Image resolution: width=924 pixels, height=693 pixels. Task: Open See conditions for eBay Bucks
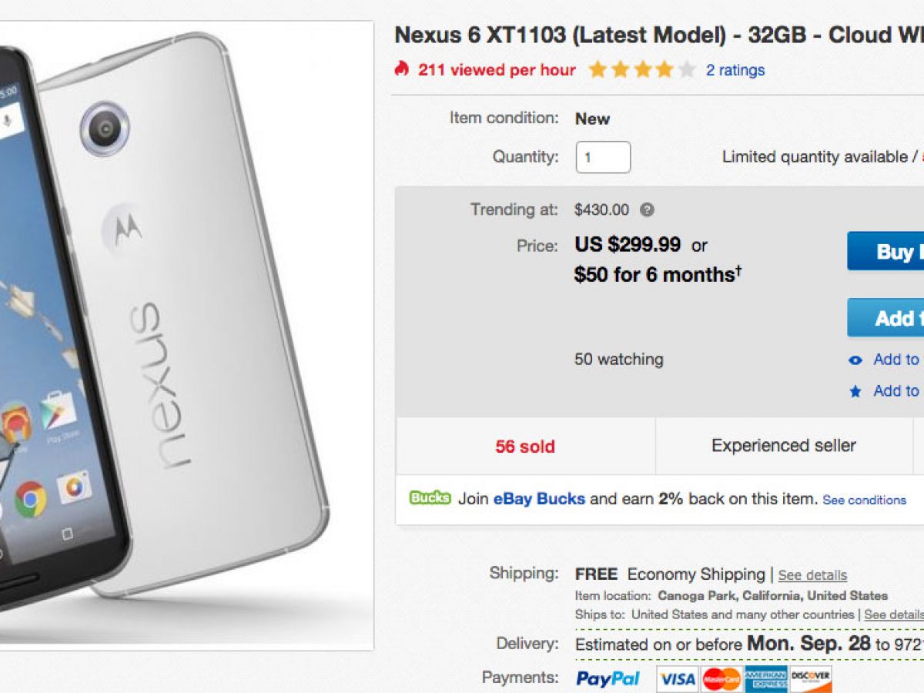point(864,500)
